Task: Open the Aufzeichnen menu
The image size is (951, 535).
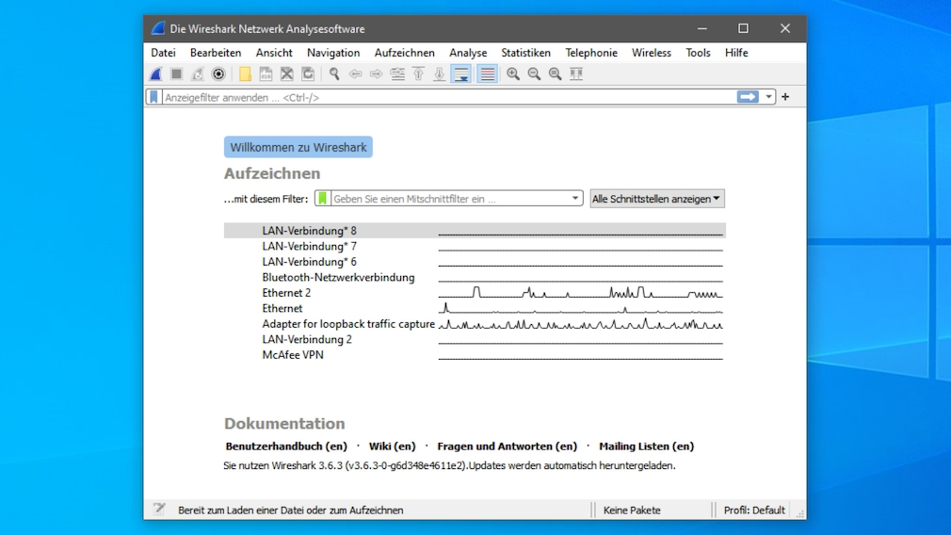Action: tap(404, 53)
